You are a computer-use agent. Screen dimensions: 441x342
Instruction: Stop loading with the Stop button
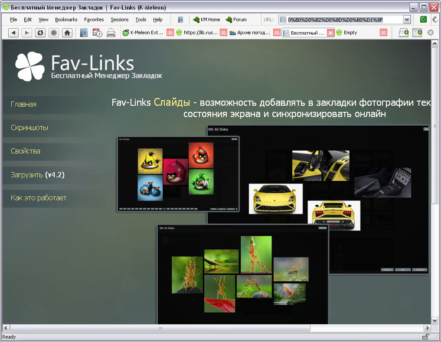coord(54,33)
